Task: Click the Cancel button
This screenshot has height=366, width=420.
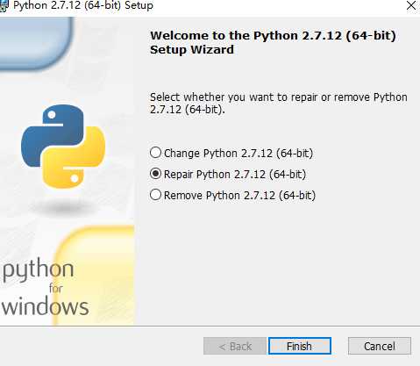Action: tap(380, 346)
